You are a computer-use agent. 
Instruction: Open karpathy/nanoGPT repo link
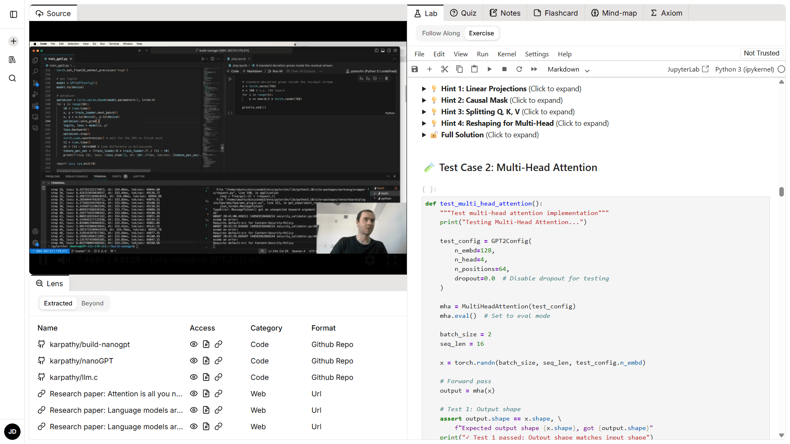pyautogui.click(x=81, y=361)
